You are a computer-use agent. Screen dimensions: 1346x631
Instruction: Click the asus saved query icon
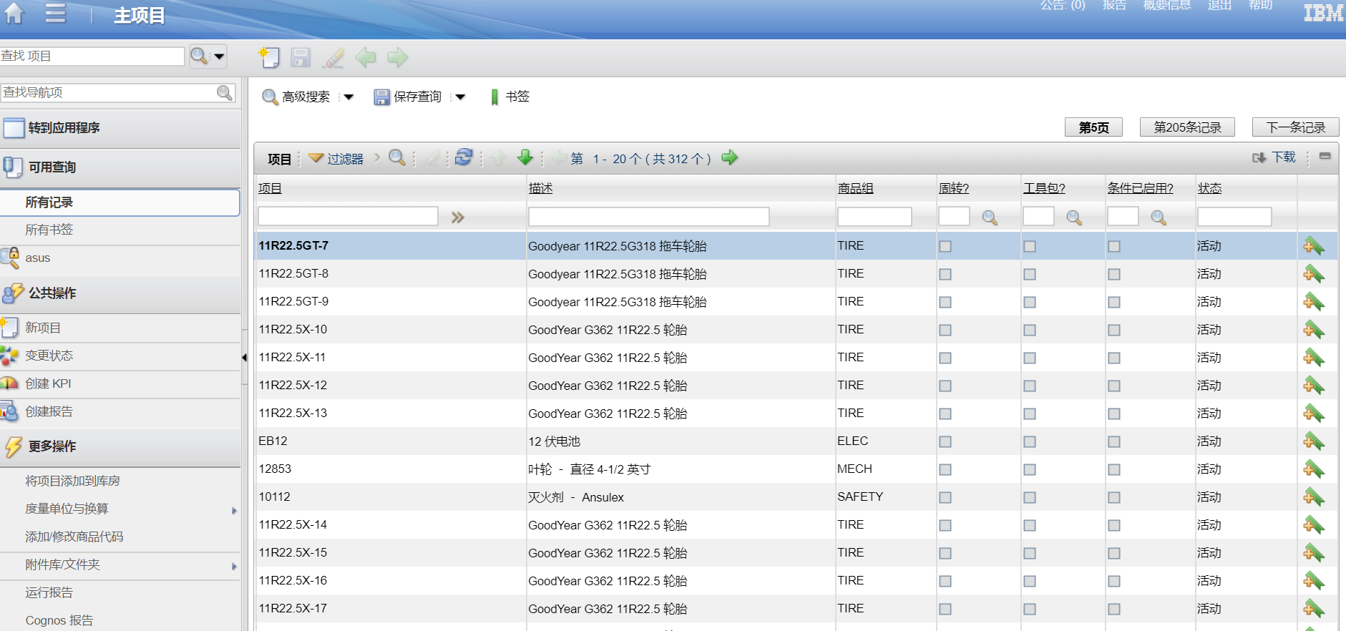coord(10,258)
